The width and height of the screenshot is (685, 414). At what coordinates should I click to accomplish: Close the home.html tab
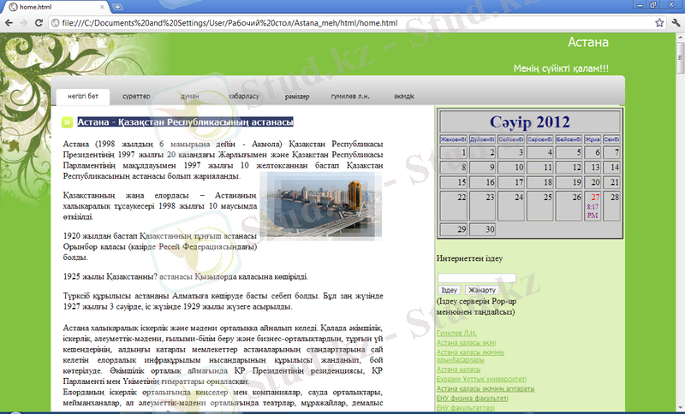tap(102, 7)
